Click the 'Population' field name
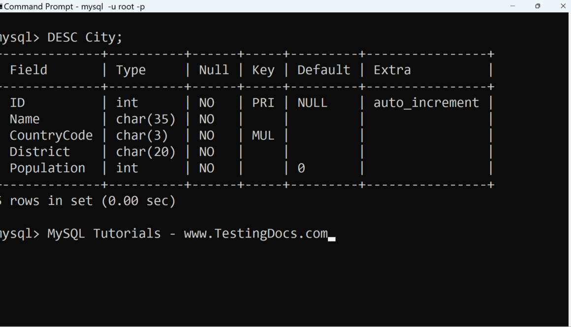 coord(47,168)
